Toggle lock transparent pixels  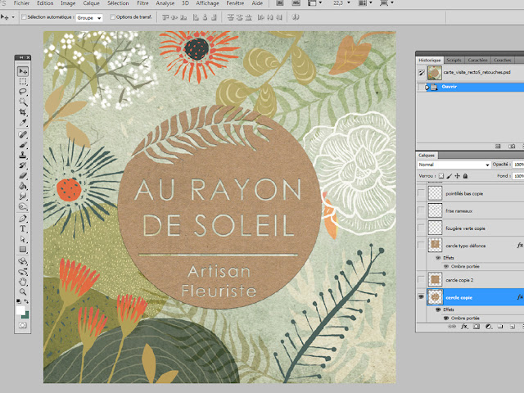pyautogui.click(x=441, y=176)
